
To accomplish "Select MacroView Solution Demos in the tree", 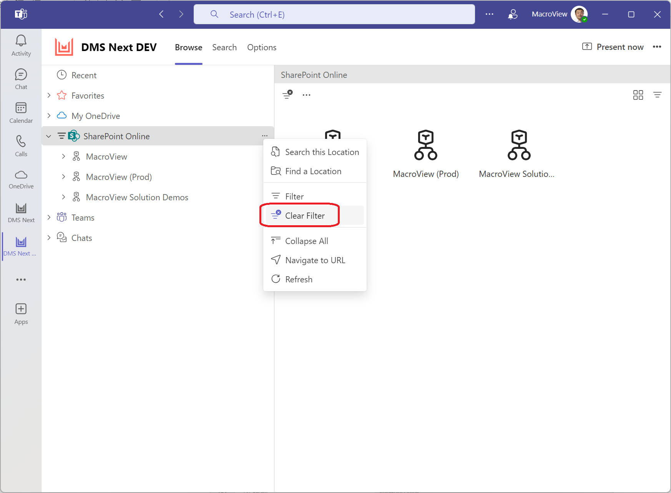I will point(158,197).
